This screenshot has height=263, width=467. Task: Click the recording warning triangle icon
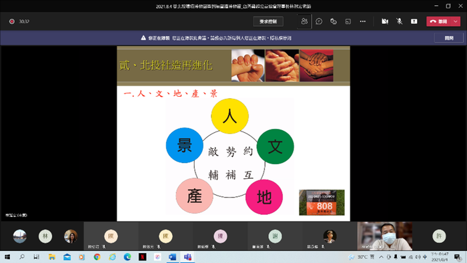tap(143, 38)
